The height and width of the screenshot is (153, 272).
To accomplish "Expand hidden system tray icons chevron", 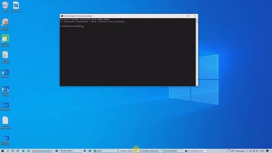I will point(247,151).
